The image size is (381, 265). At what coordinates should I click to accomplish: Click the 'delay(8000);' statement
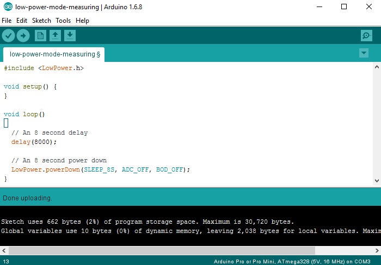[34, 142]
